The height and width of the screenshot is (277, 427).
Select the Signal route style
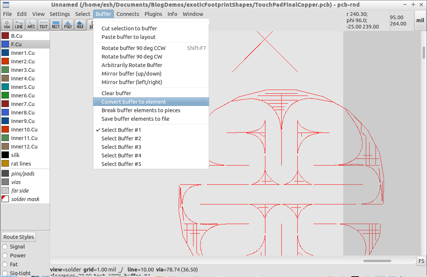coord(16,246)
